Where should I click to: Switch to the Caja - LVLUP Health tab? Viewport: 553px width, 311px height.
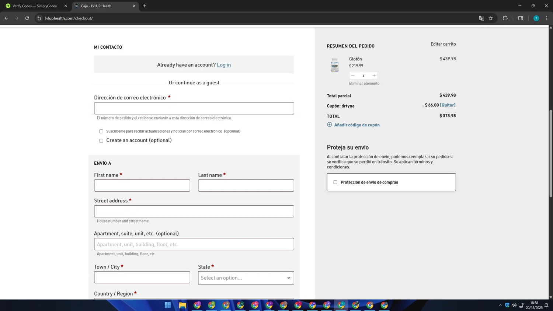click(105, 6)
